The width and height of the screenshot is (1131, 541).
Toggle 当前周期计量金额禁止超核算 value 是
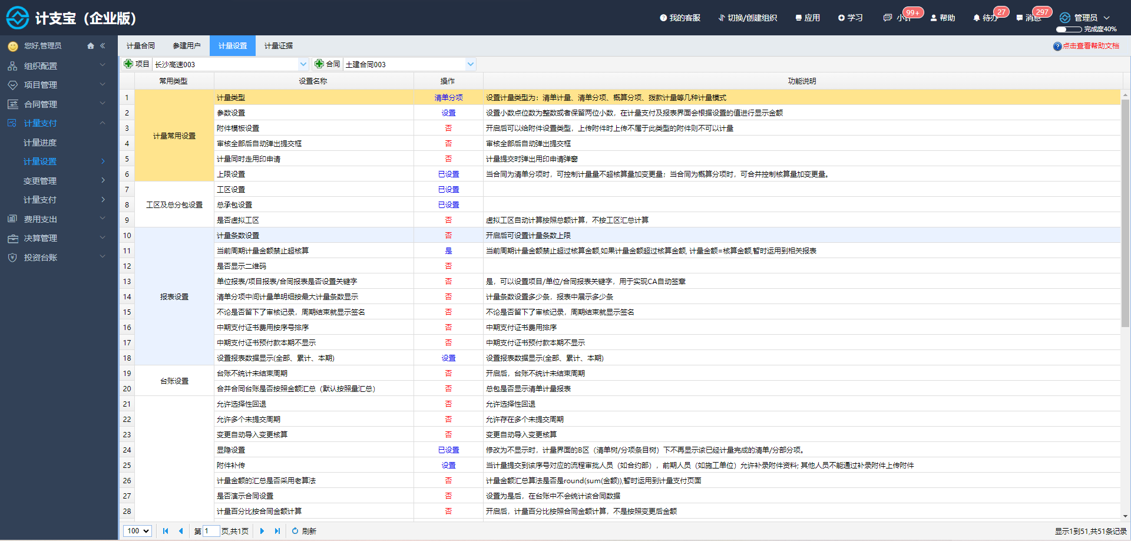[x=448, y=250]
